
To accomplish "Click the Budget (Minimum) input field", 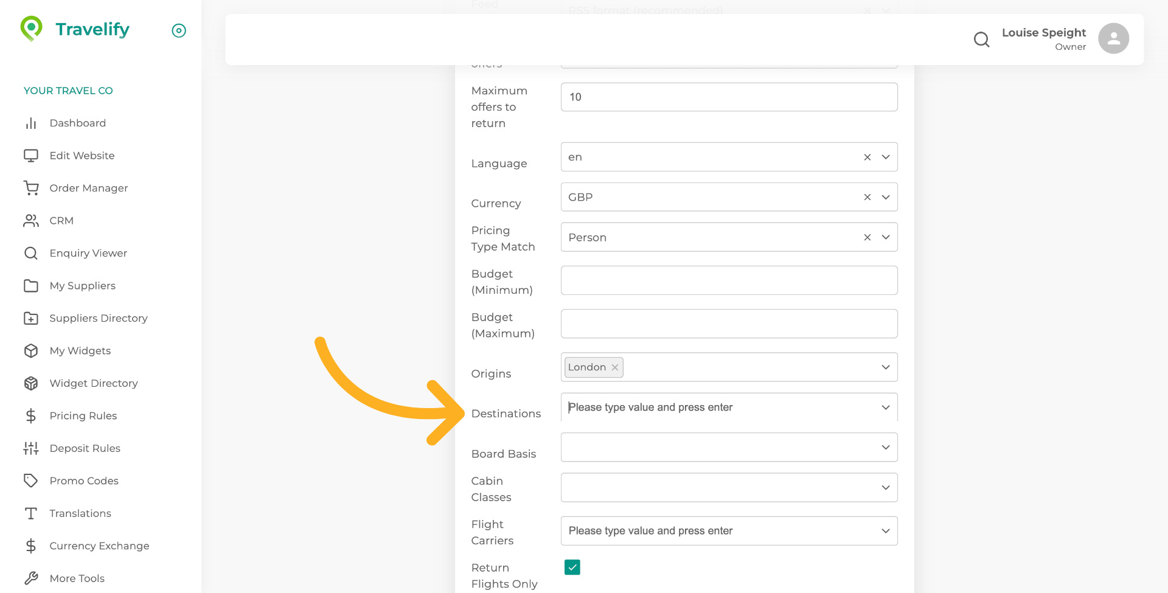I will [x=729, y=280].
